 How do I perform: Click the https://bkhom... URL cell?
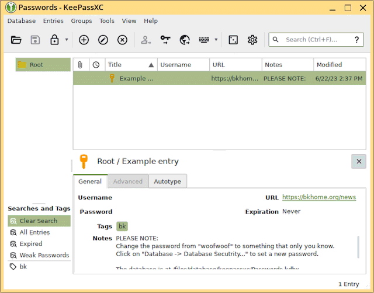(235, 78)
